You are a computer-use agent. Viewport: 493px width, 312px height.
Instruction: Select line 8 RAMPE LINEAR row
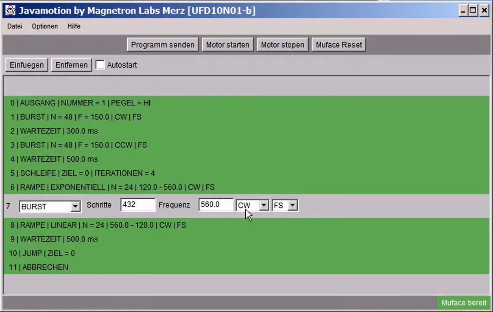[x=246, y=225]
